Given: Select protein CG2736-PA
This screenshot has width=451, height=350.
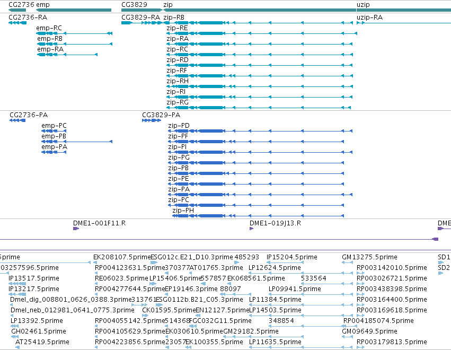Looking at the screenshot, I should 29,115.
